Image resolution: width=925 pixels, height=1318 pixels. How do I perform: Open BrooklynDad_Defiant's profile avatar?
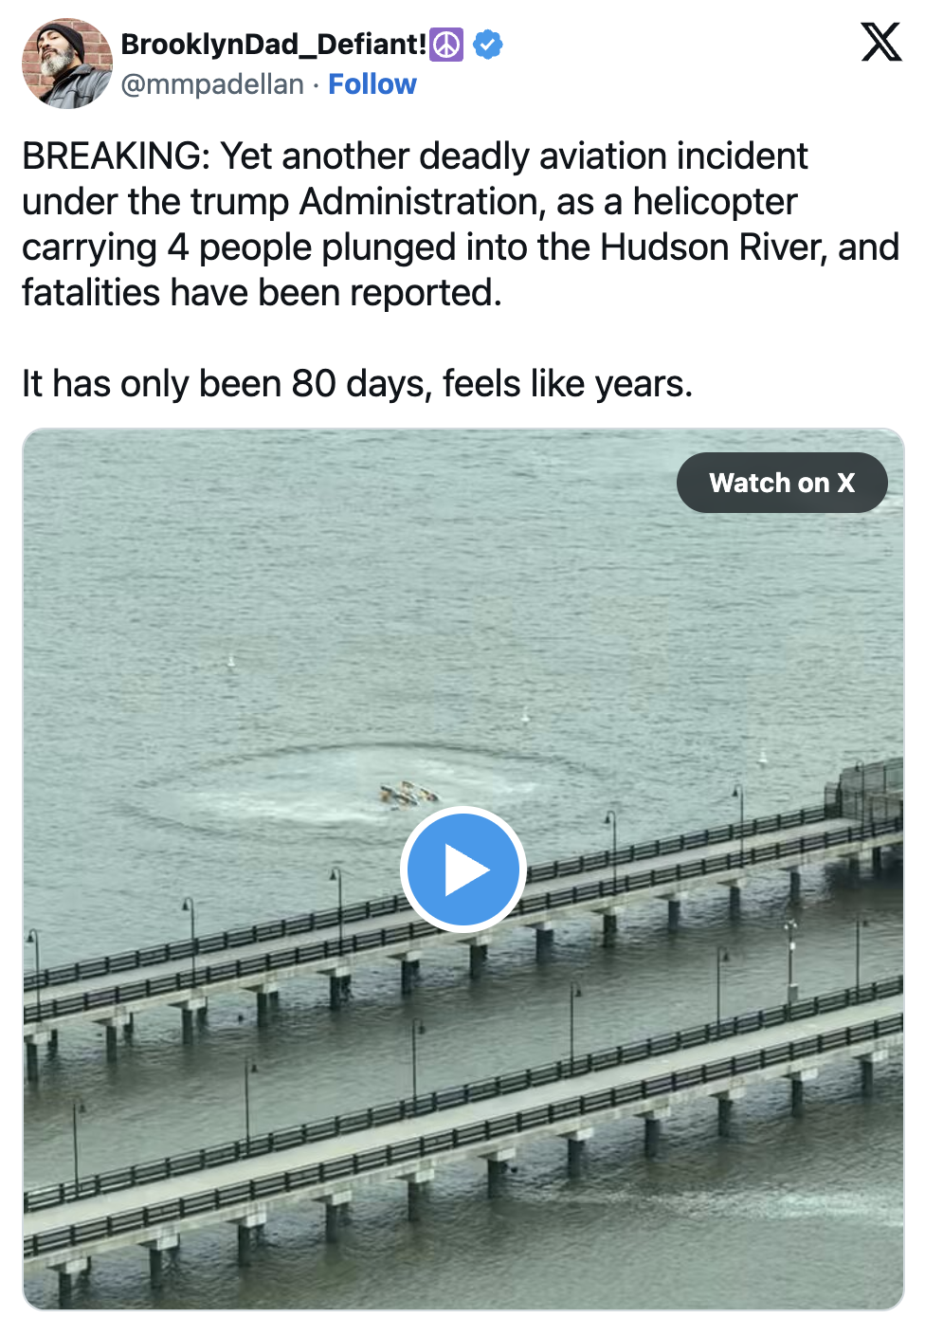point(67,64)
